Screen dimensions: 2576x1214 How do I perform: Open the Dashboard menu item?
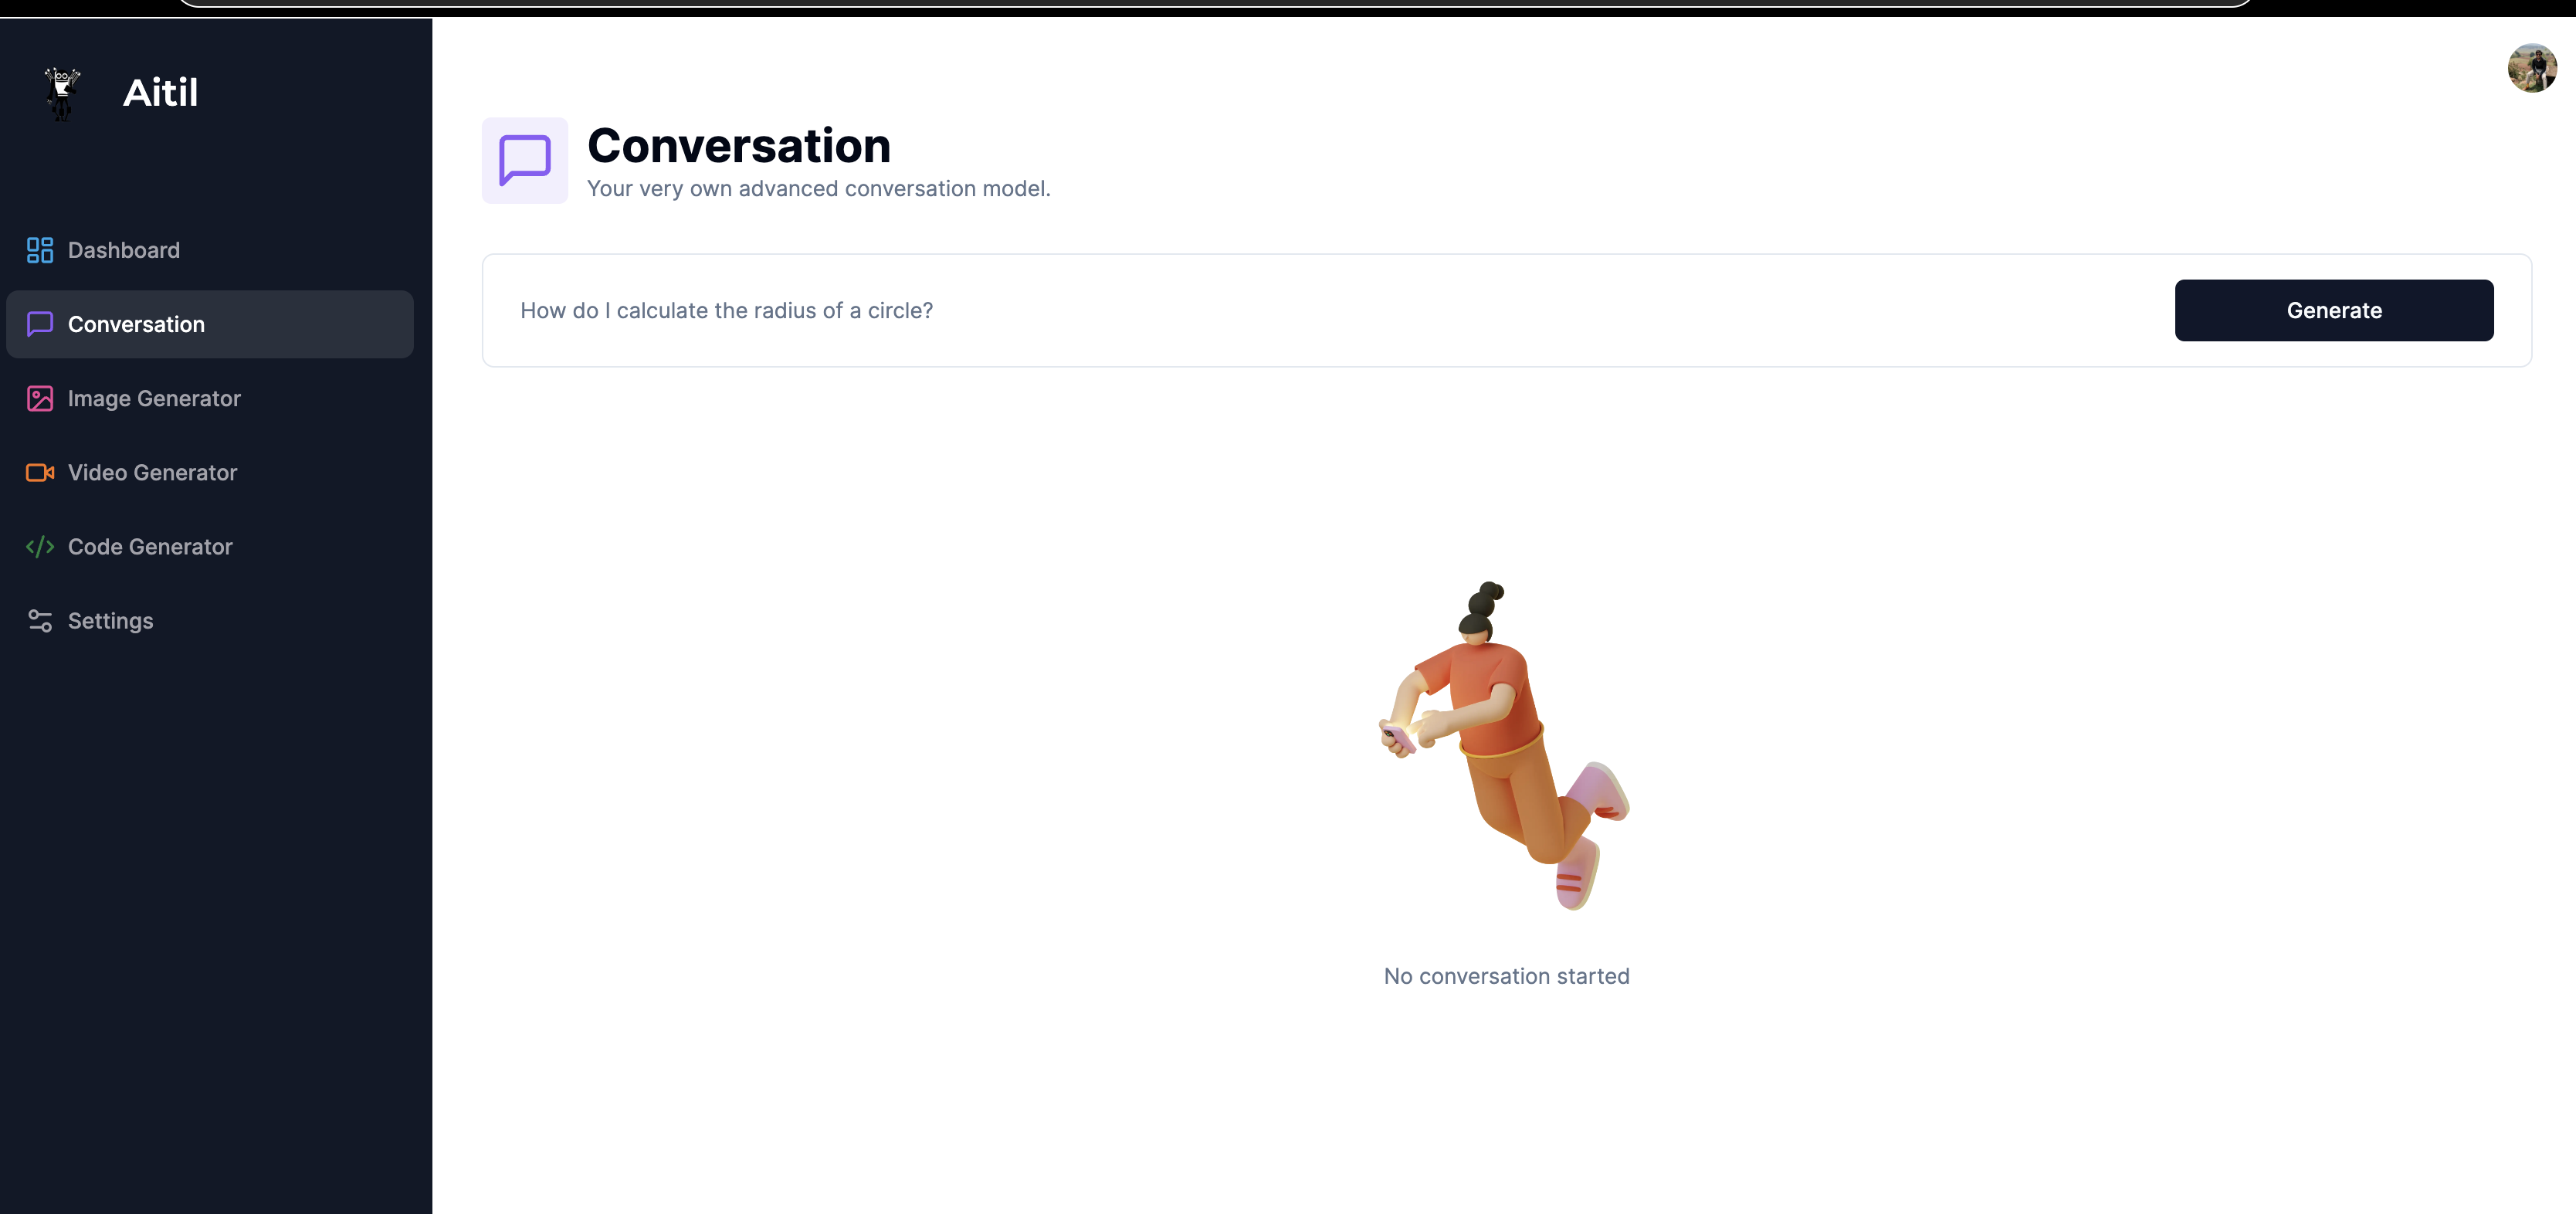124,250
